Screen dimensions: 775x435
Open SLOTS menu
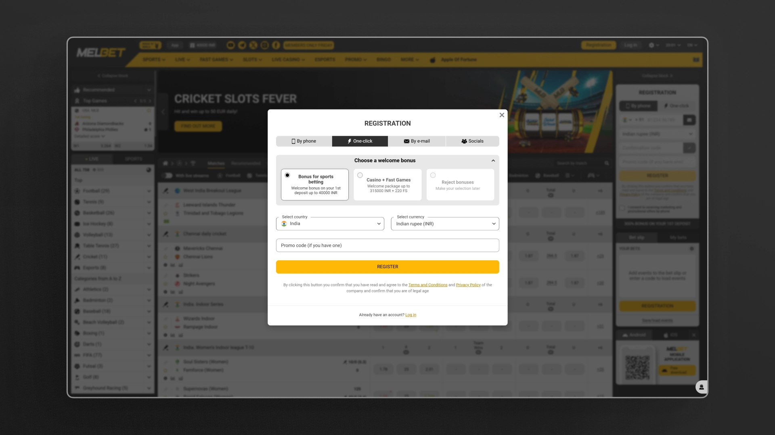coord(252,60)
